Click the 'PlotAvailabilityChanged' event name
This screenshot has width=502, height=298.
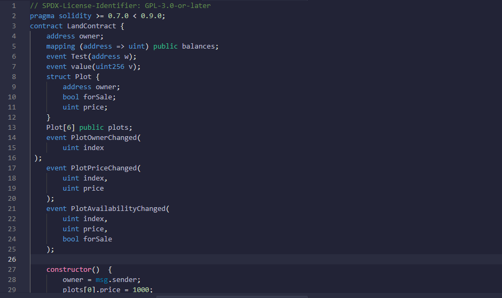coord(118,209)
